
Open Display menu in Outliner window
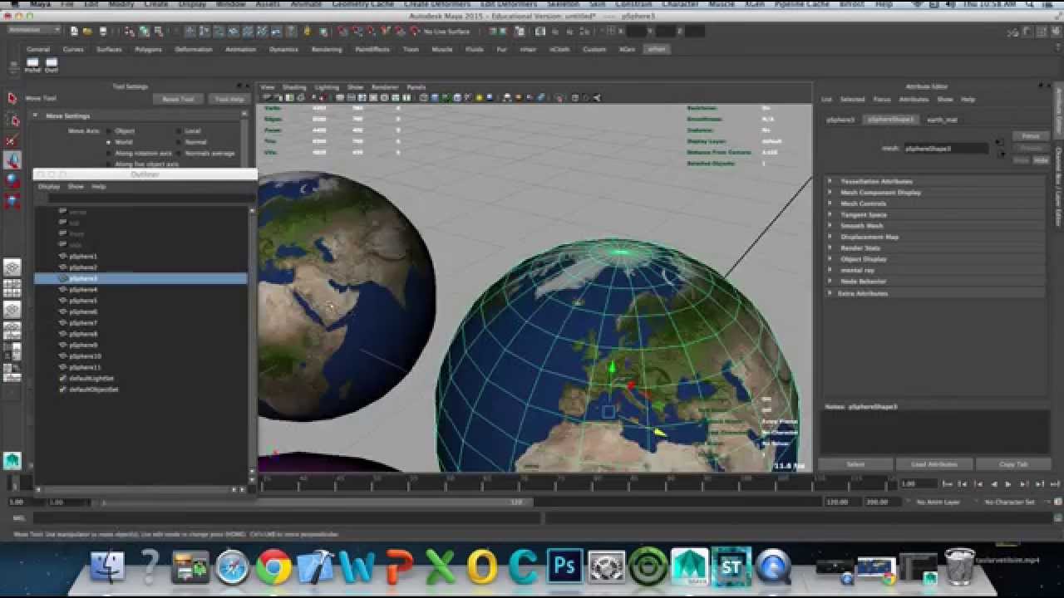(49, 187)
